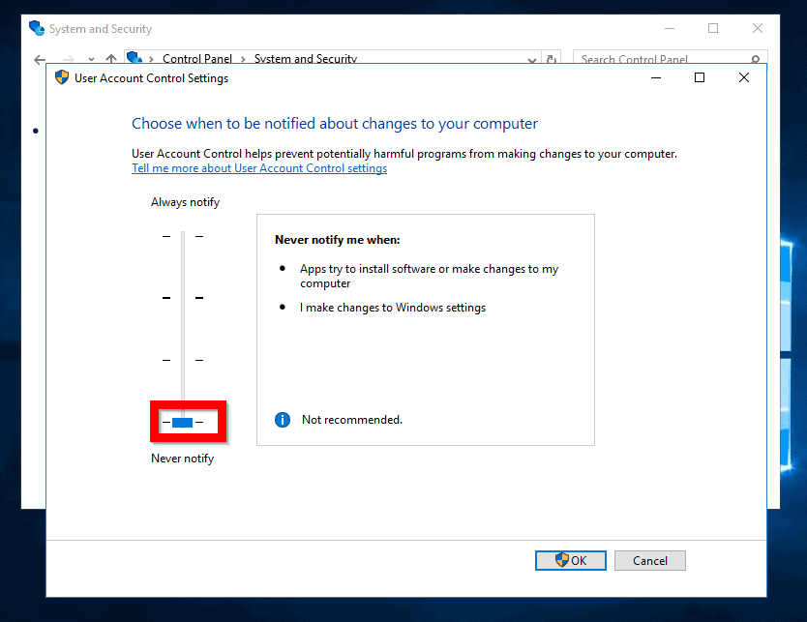Open the address bar history dropdown
Image resolution: width=807 pixels, height=622 pixels.
click(x=531, y=59)
